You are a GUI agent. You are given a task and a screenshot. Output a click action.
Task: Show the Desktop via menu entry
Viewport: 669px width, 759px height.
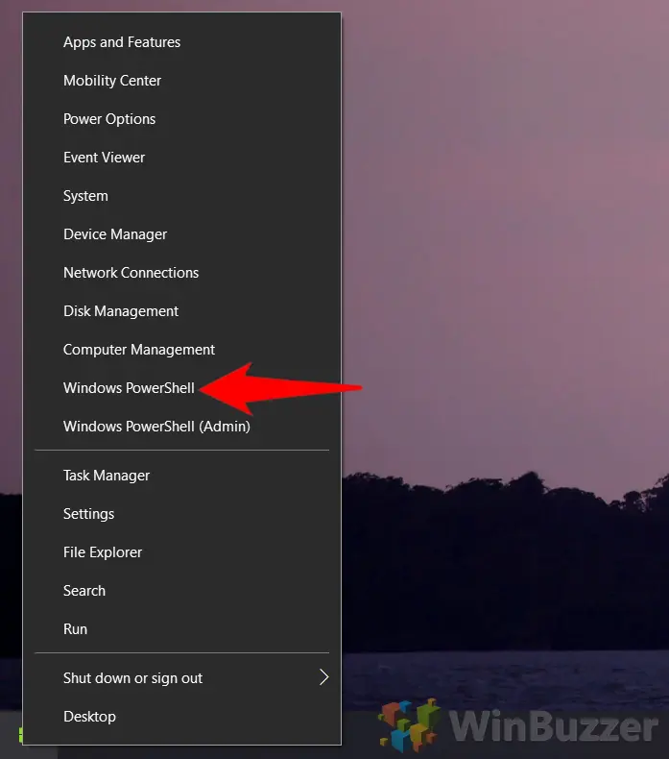tap(181, 717)
